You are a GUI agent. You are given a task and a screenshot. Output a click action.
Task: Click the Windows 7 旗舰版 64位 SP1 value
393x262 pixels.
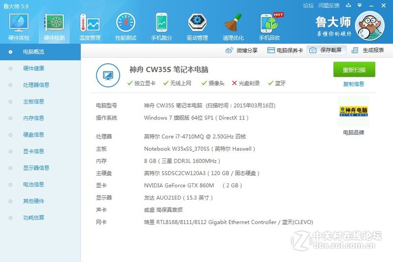(x=196, y=118)
